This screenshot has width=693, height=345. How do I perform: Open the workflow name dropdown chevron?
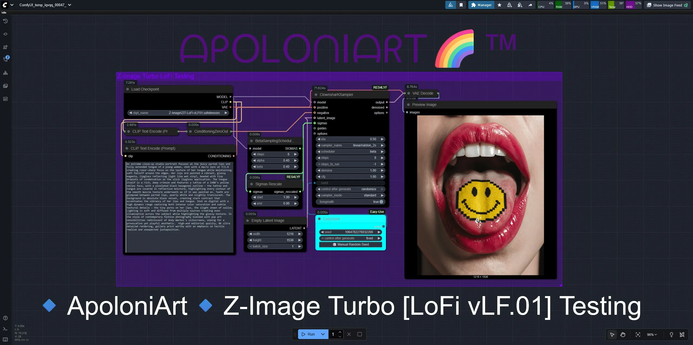70,5
